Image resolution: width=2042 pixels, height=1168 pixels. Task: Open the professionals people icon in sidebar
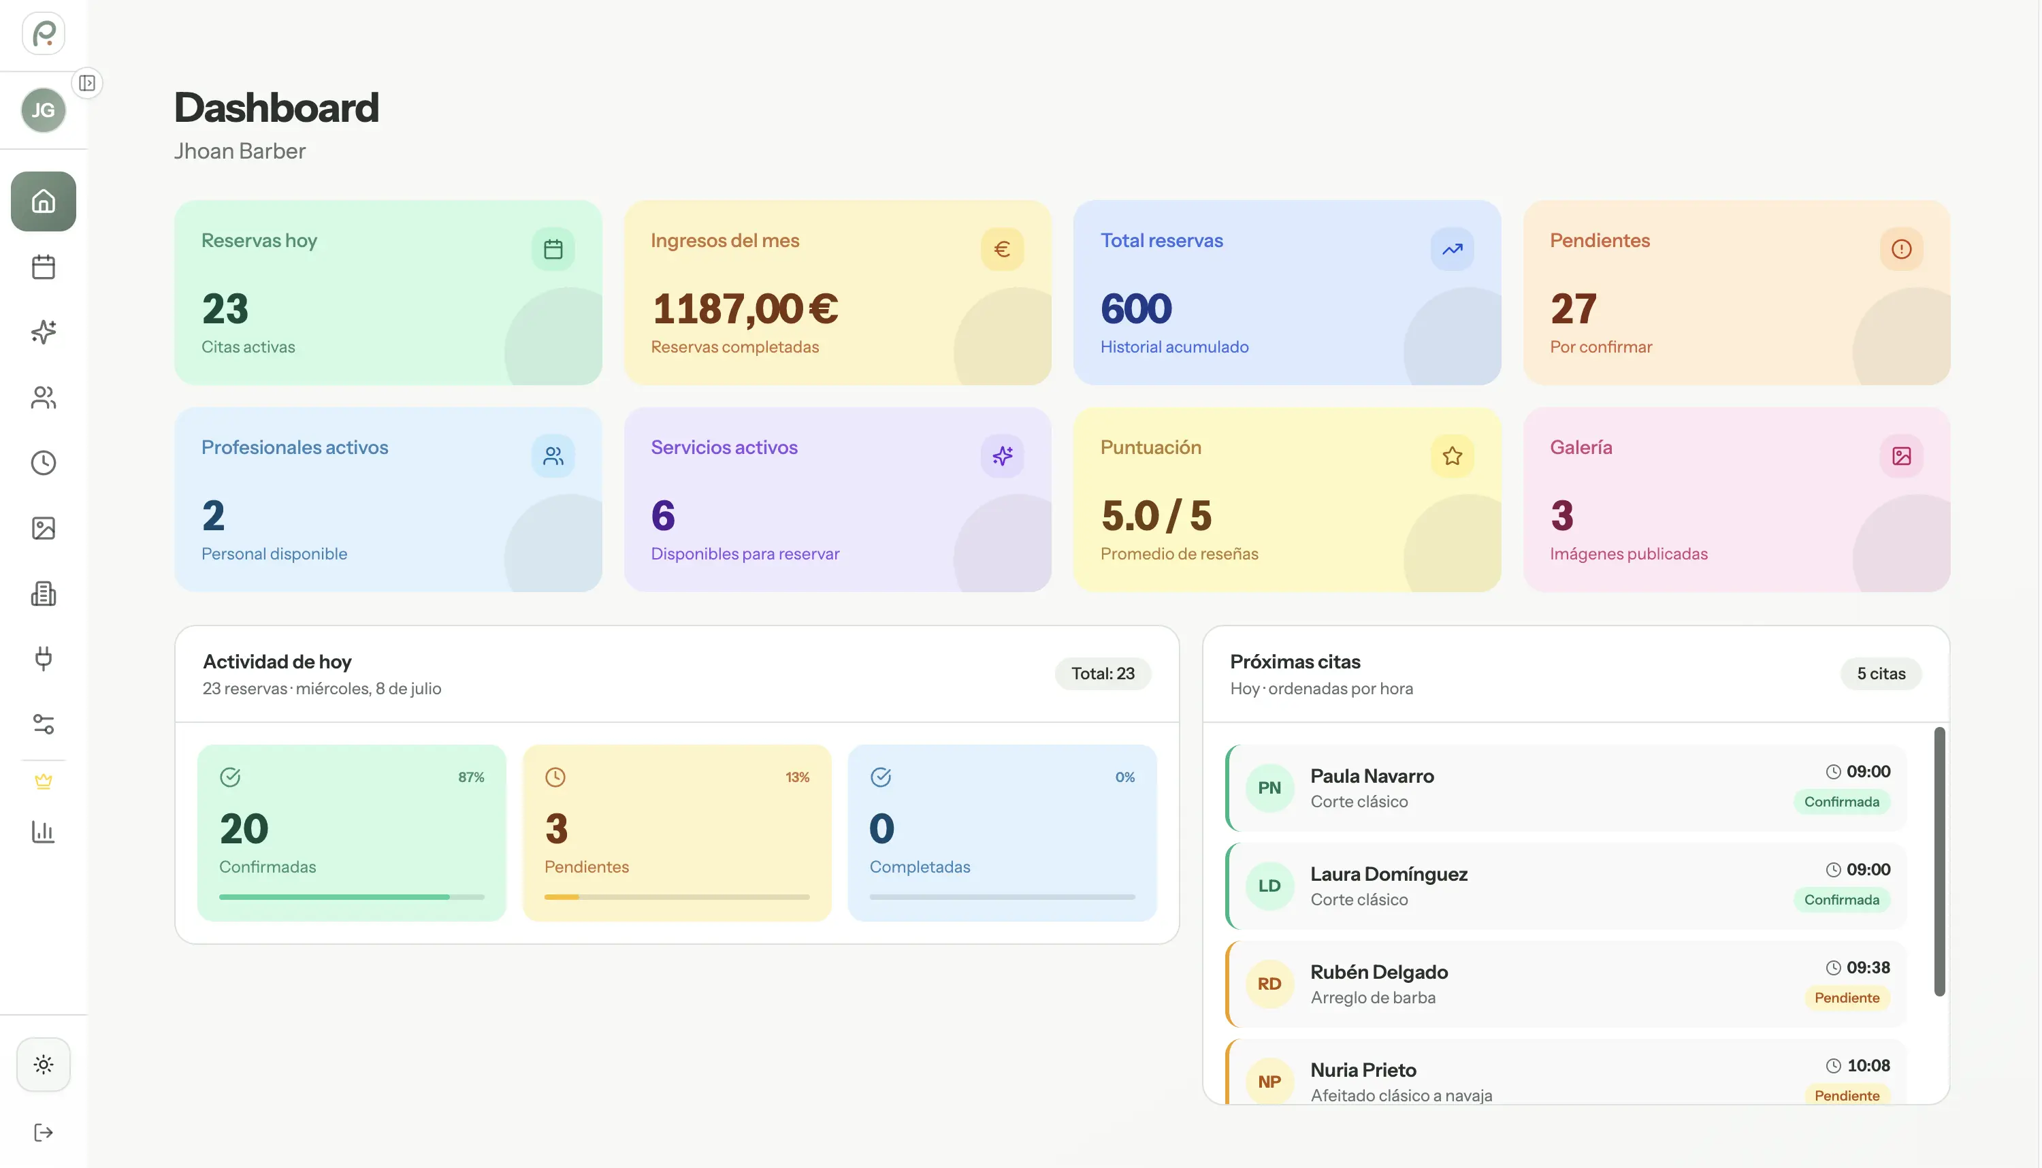(x=44, y=398)
